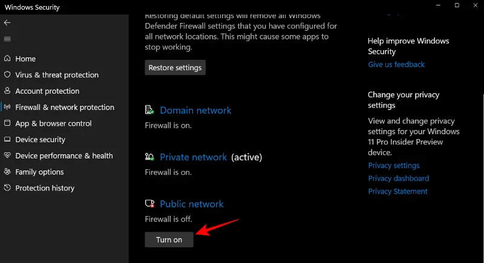Close the Windows Security window
The width and height of the screenshot is (484, 263).
coord(476,5)
